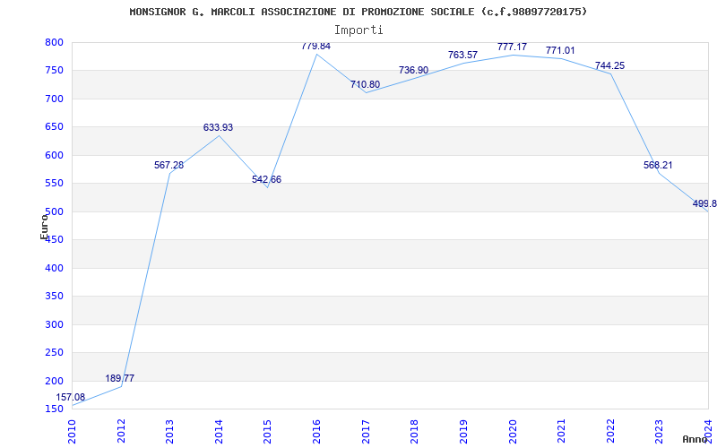717x448 pixels.
Task: Click the 157.08 data label for 2010
Action: 71,397
